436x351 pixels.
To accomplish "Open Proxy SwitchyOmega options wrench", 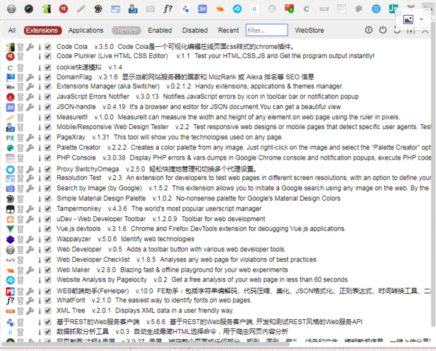I will (x=30, y=169).
